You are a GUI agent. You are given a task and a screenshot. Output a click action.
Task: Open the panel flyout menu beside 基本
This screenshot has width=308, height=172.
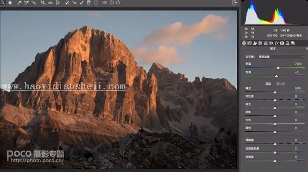pos(307,49)
